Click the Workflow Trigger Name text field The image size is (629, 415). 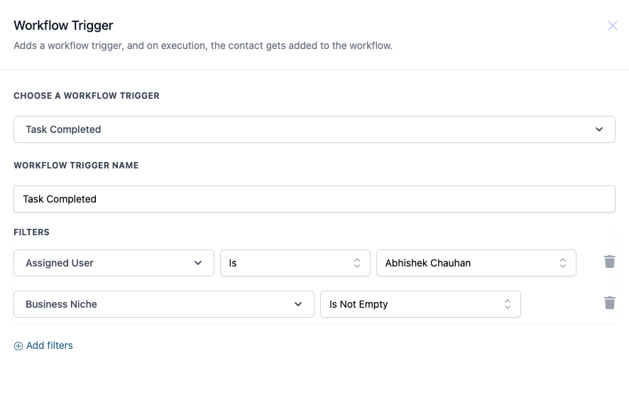(314, 199)
